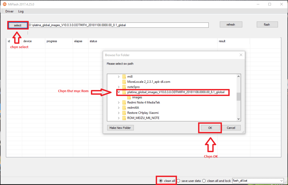Expand the Restore CHplay Xiaomi folder
The width and height of the screenshot is (288, 185).
tap(119, 113)
